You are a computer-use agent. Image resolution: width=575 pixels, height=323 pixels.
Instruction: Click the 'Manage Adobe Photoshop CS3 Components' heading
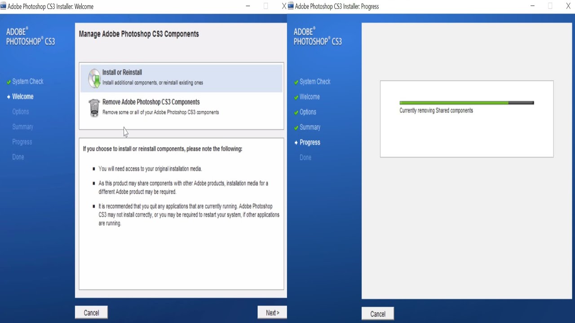coord(139,34)
